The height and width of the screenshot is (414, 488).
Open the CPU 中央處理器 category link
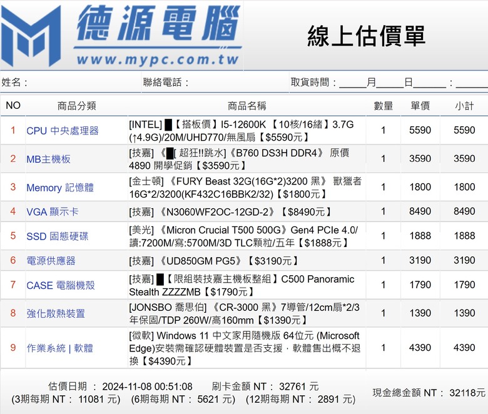pyautogui.click(x=63, y=131)
